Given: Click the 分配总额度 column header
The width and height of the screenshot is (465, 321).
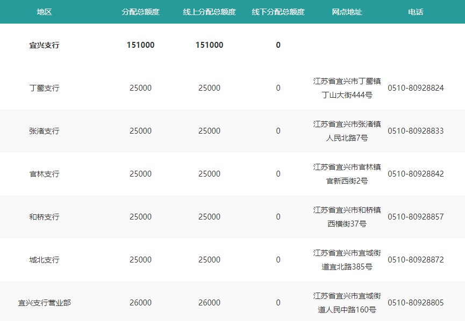Looking at the screenshot, I should point(140,12).
